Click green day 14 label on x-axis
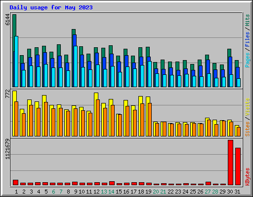 pyautogui.click(x=111, y=192)
